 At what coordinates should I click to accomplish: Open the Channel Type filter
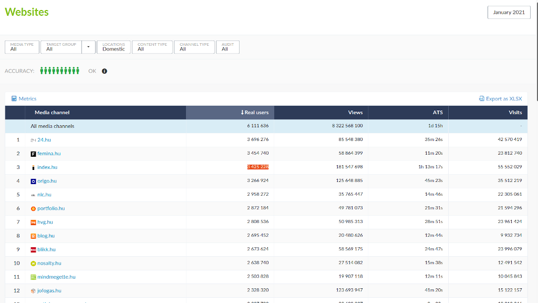pyautogui.click(x=194, y=47)
